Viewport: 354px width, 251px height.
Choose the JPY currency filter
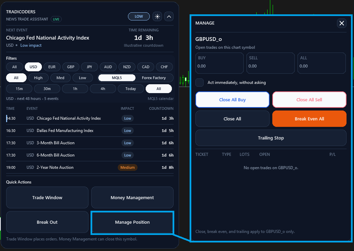(90, 67)
